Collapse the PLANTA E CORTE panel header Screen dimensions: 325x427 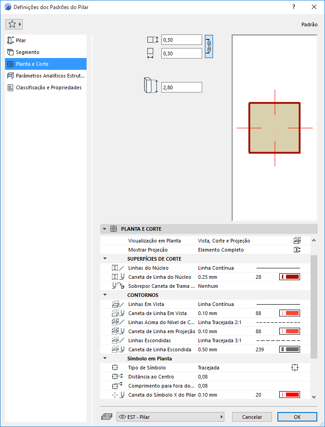104,229
